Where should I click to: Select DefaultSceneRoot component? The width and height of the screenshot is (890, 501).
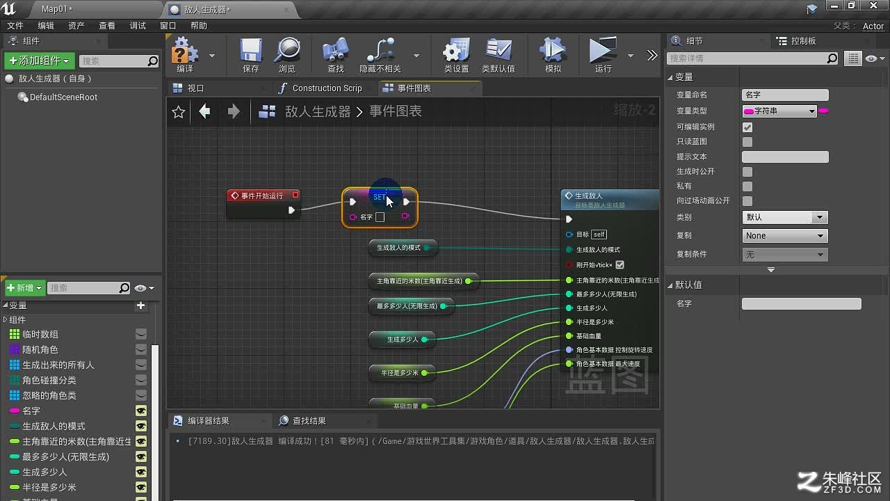pos(63,97)
